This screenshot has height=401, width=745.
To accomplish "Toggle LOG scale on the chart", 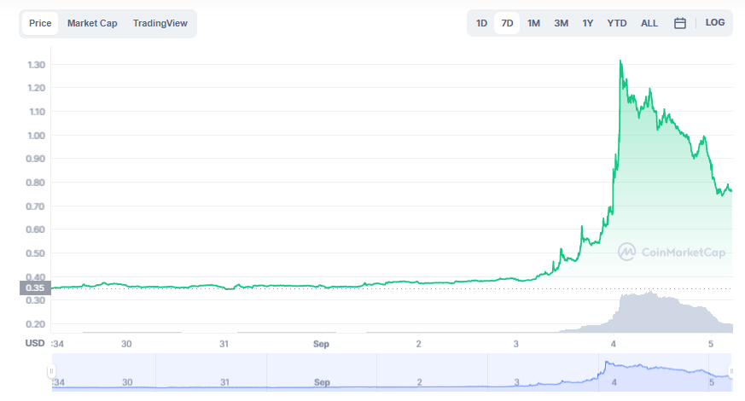I will pyautogui.click(x=714, y=22).
